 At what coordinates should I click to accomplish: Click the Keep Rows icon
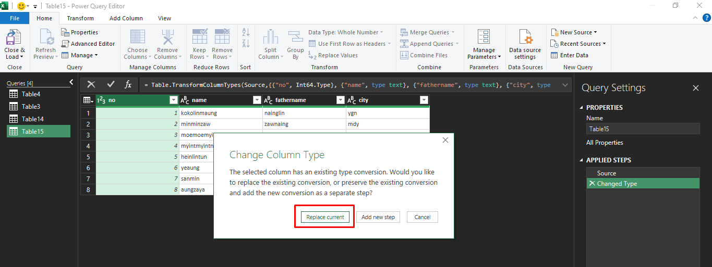(200, 37)
